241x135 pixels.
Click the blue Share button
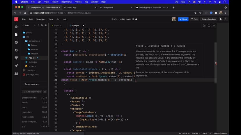click(183, 19)
